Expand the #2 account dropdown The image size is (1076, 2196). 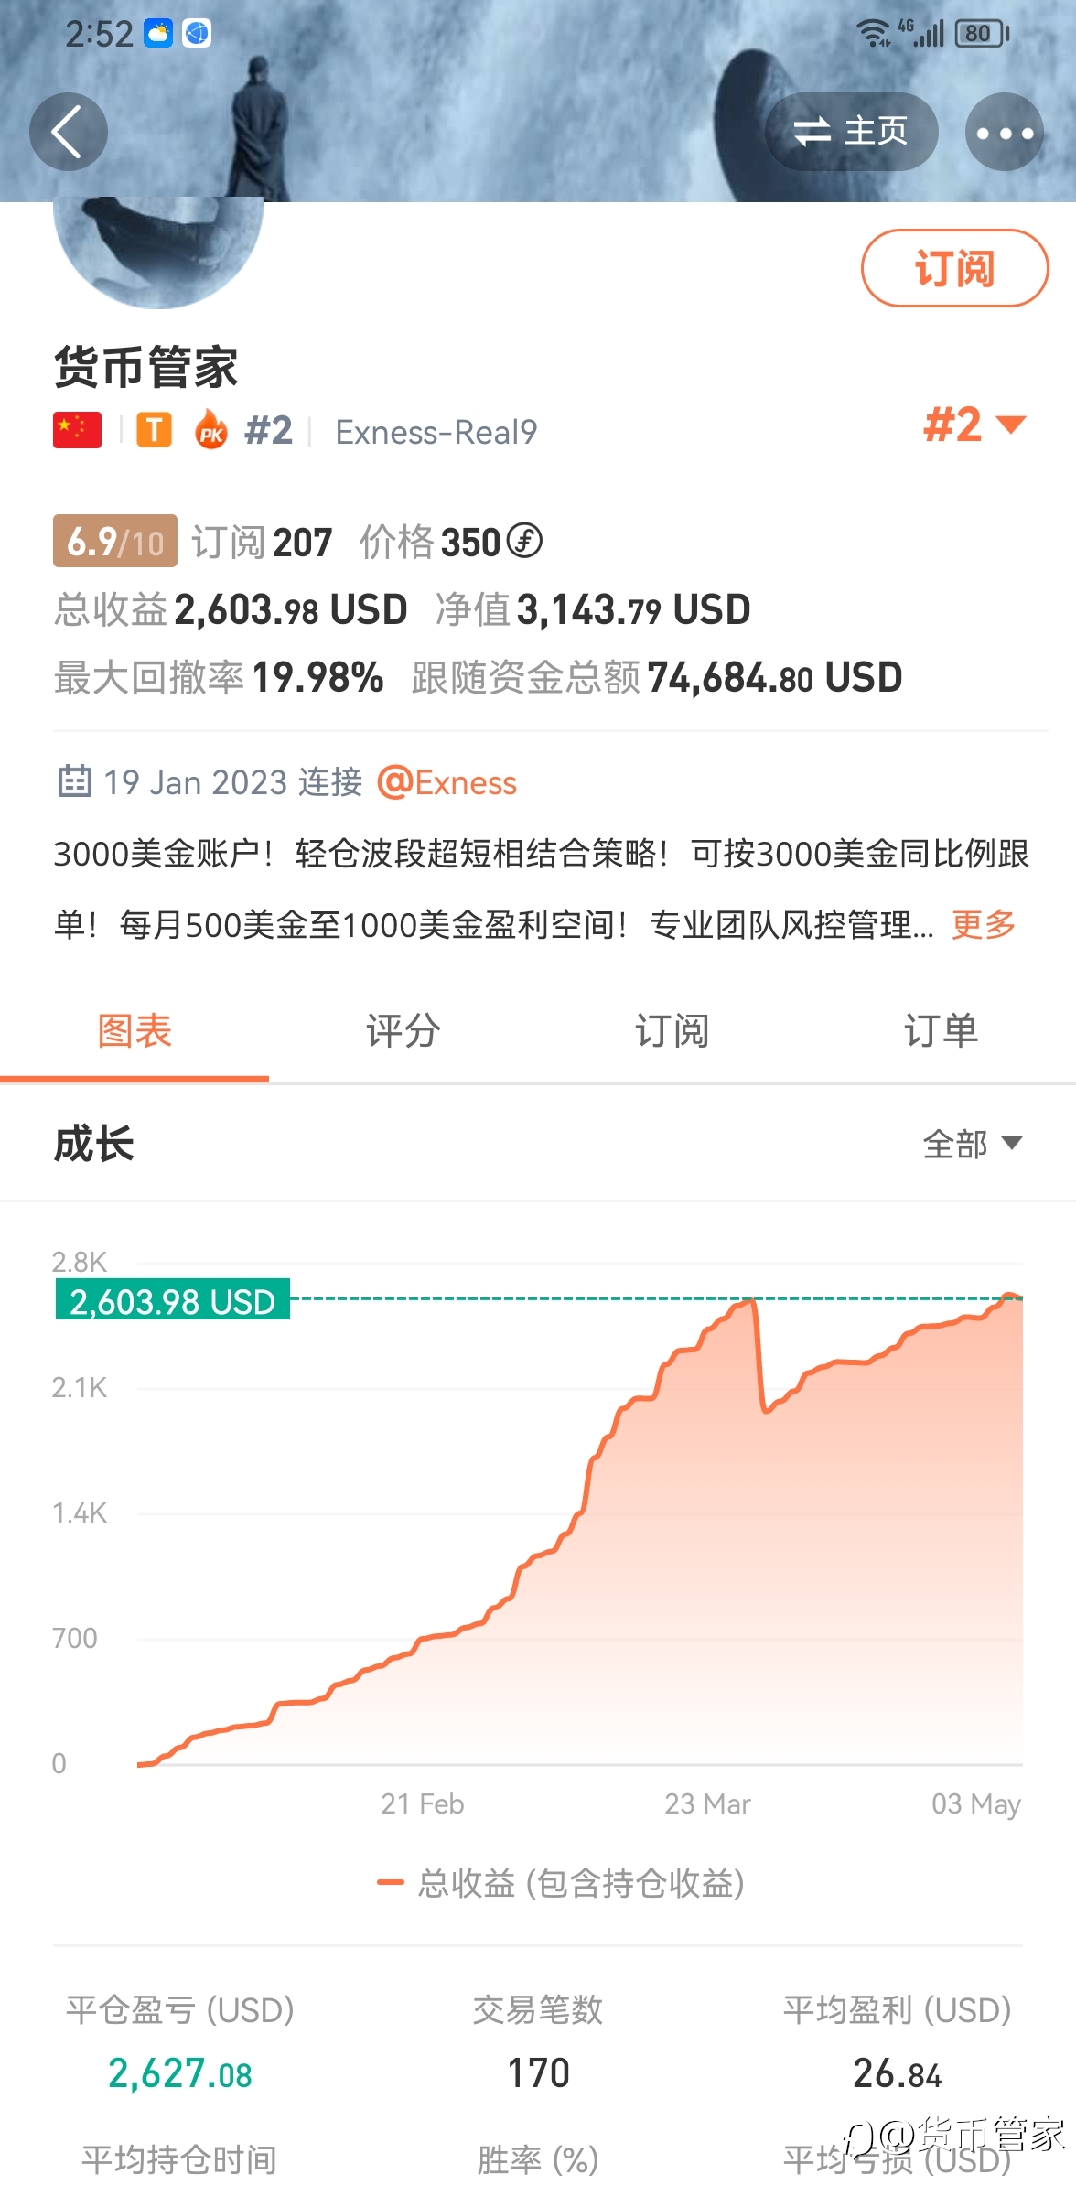click(x=975, y=425)
